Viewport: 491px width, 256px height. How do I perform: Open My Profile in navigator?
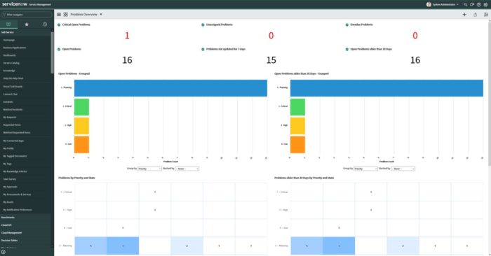(8, 148)
